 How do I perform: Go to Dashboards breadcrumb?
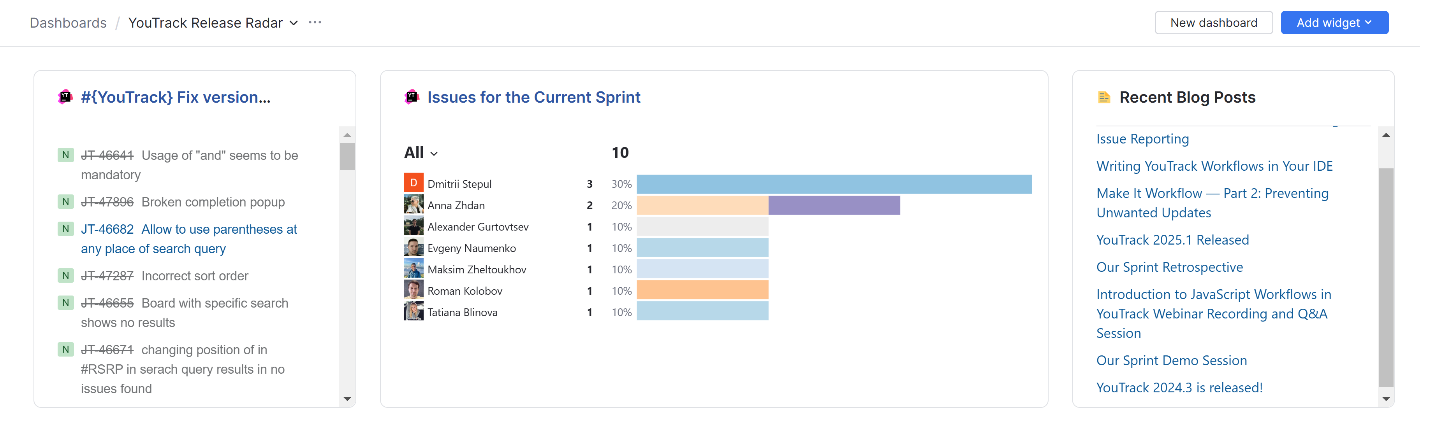68,23
